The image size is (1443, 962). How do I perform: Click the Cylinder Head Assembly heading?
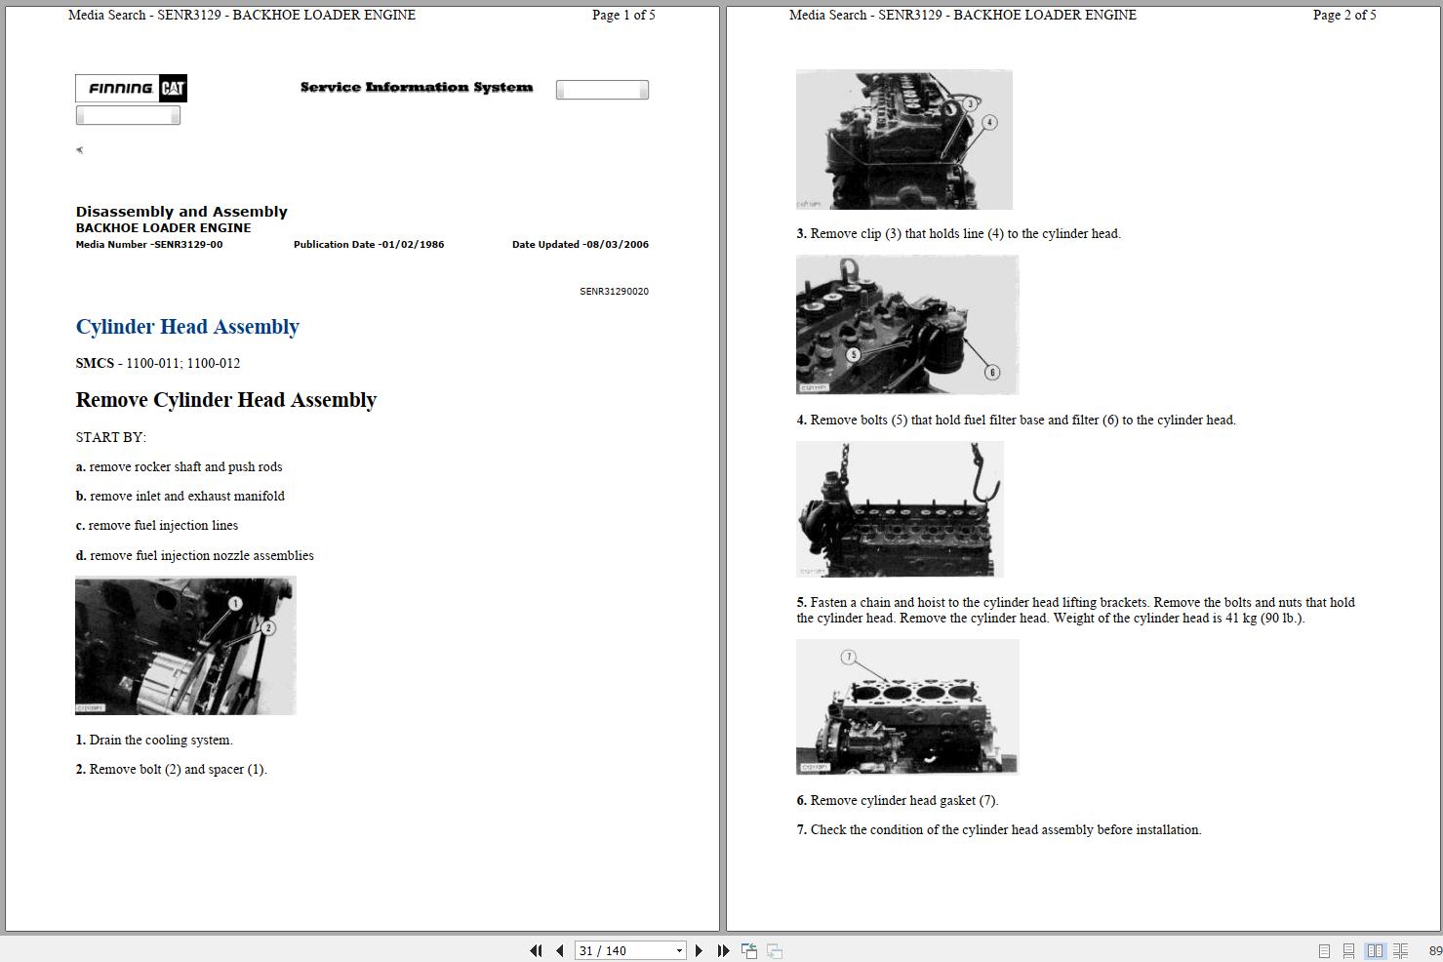pos(187,327)
